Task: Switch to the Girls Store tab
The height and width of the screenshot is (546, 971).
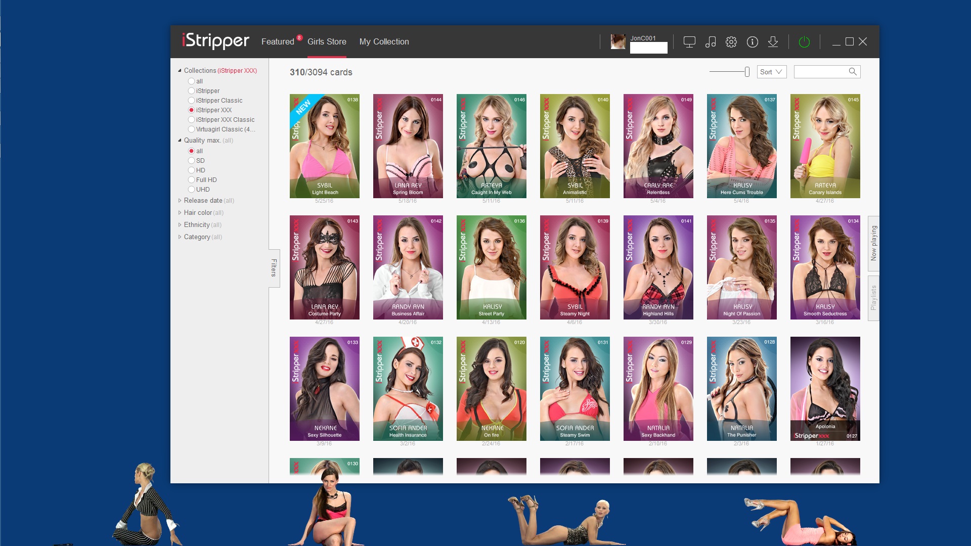Action: (x=327, y=42)
